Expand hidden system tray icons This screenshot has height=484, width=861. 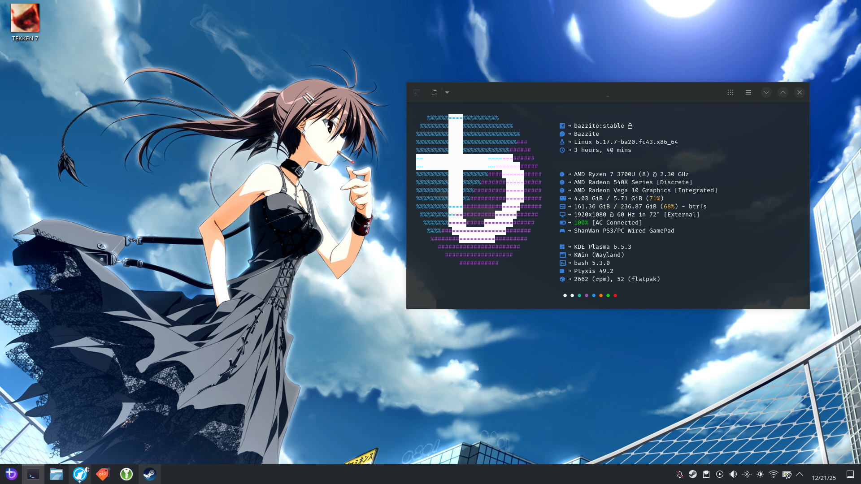coord(800,474)
